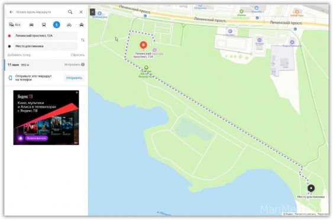This screenshot has width=333, height=220.
Task: Select the car route mode
Action: pos(31,25)
